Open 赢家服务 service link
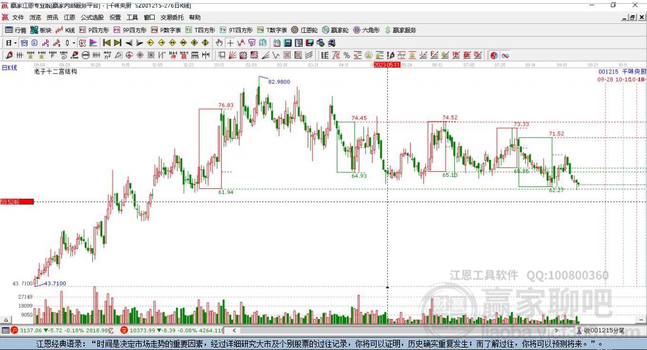 tap(401, 30)
